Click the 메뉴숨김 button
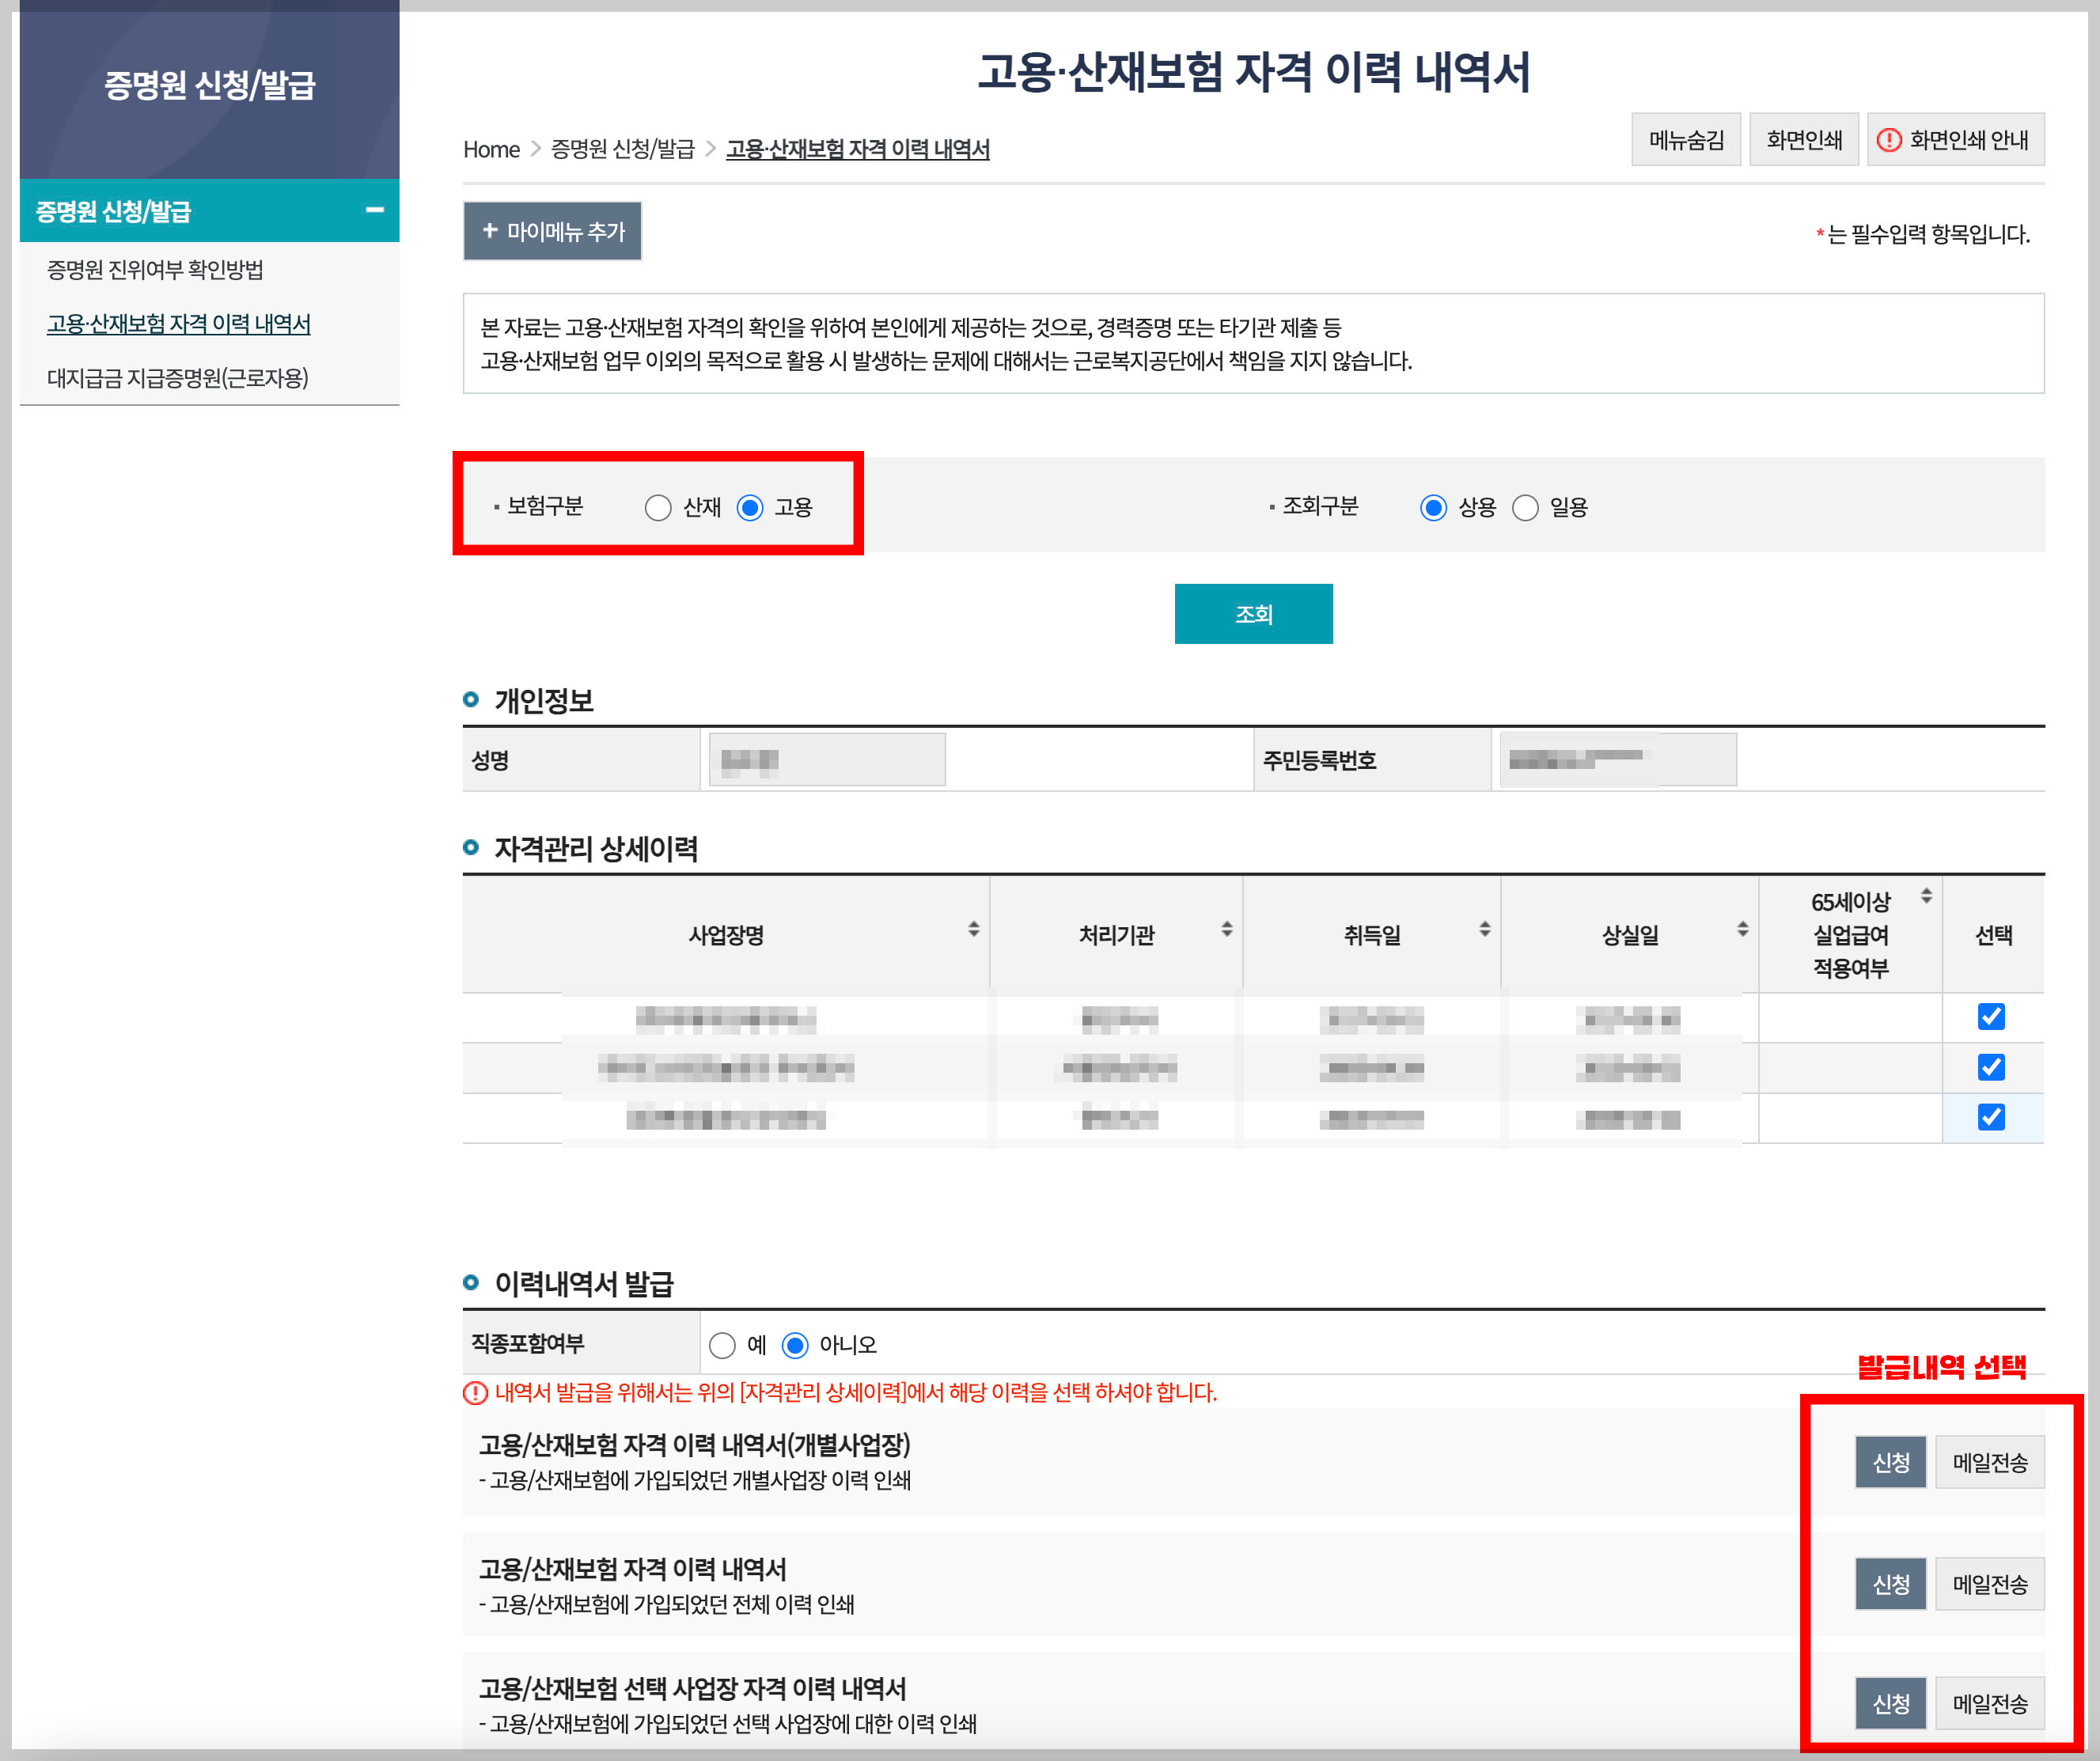Viewport: 2100px width, 1761px height. tap(1686, 140)
